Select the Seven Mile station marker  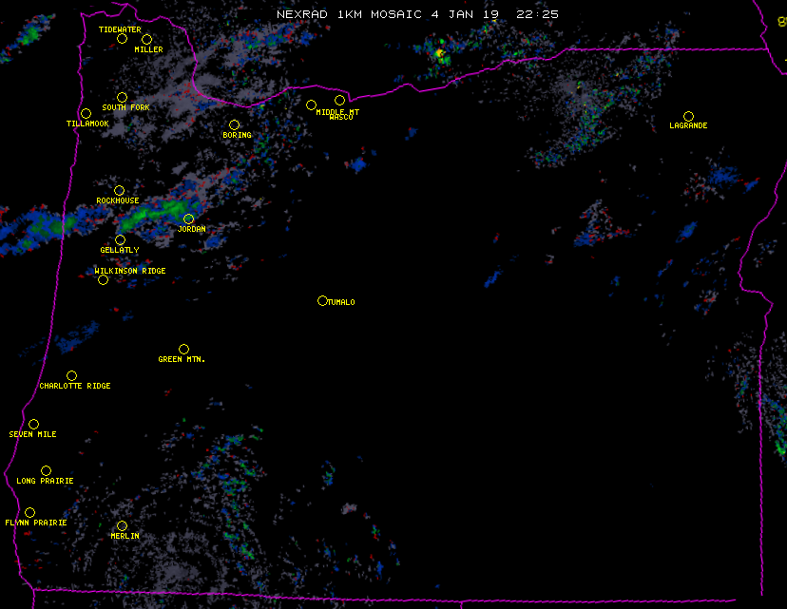pos(33,425)
